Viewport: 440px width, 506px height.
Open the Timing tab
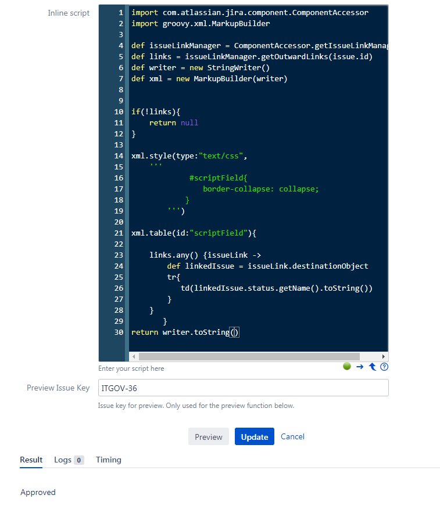(x=109, y=460)
